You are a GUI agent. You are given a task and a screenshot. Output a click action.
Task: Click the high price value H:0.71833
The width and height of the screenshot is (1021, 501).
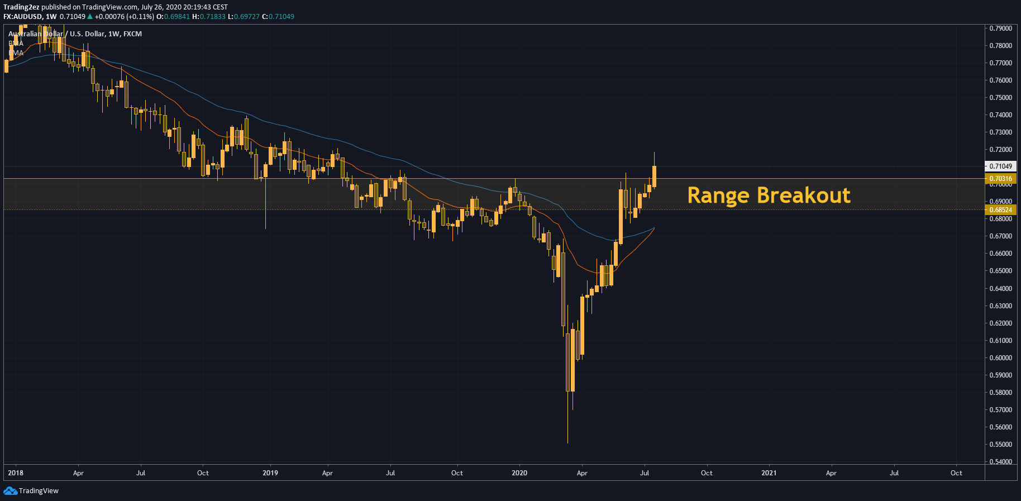[209, 16]
